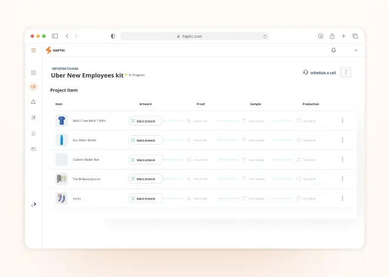Select Artwork for The Bi-Band Journal
The image size is (389, 277).
146,179
